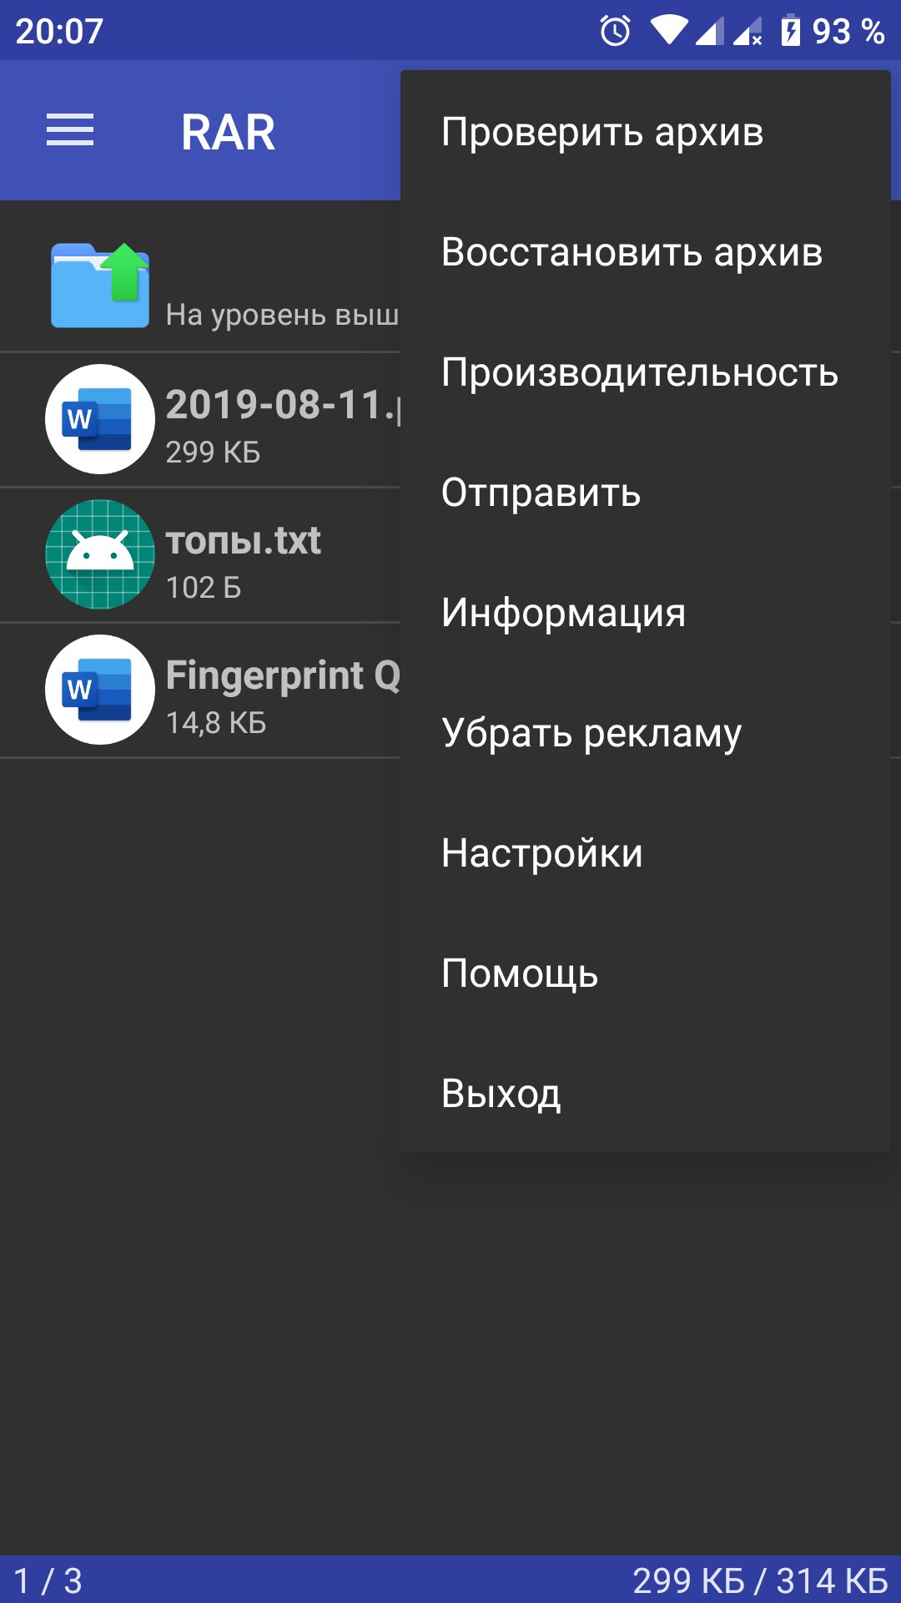Tap the RAR app title
The height and width of the screenshot is (1603, 901).
(228, 132)
